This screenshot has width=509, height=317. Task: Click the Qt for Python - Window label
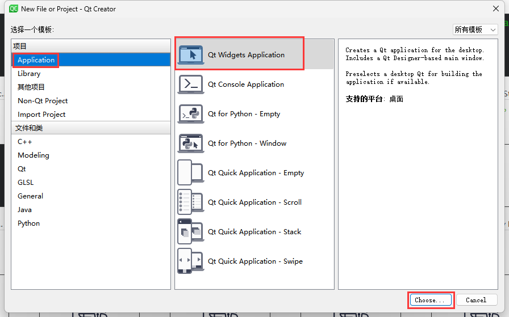tap(247, 143)
